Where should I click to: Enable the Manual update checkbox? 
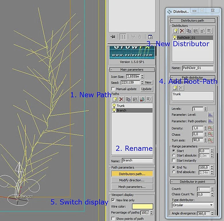tap(113, 89)
